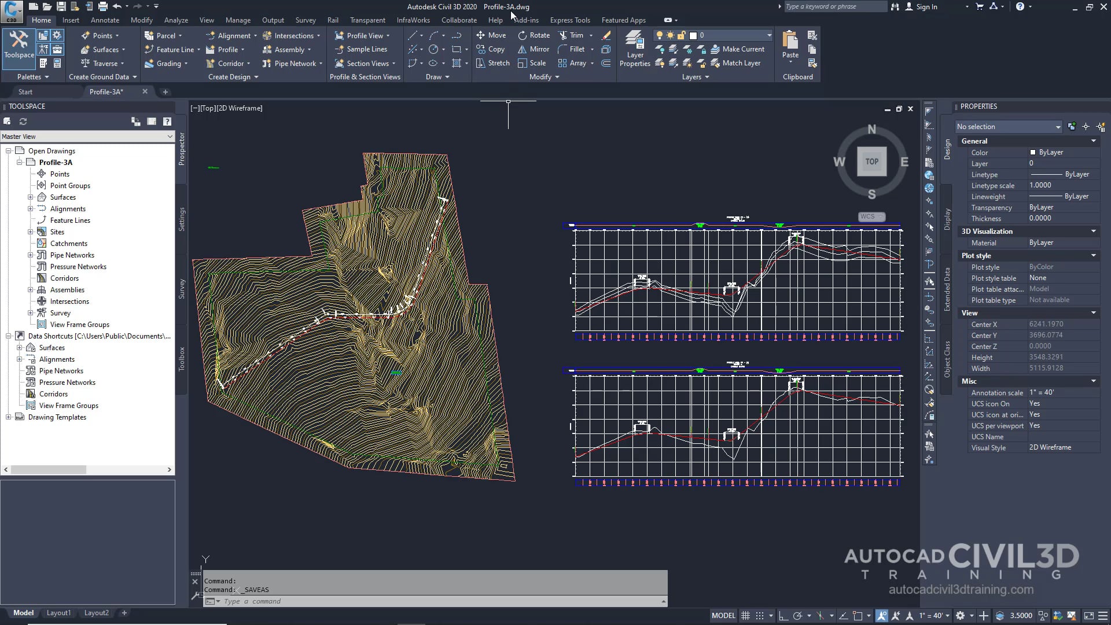Open the Master View dropdown in Toolspace
Image resolution: width=1111 pixels, height=625 pixels.
[x=168, y=137]
